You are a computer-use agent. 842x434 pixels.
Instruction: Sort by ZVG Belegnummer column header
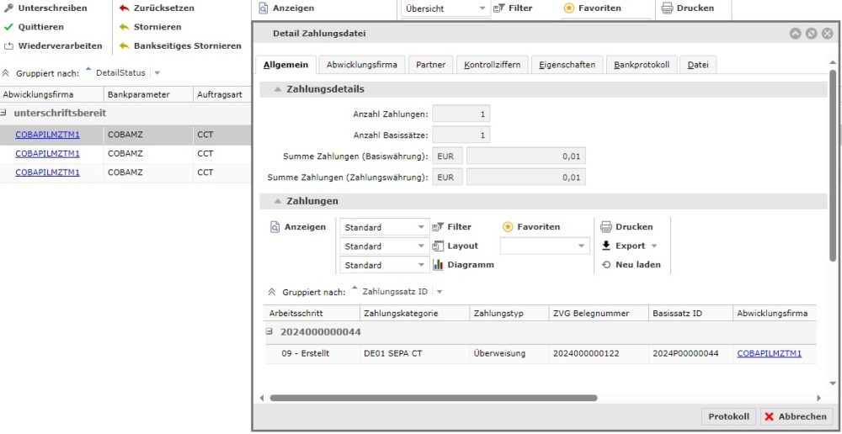tap(597, 313)
